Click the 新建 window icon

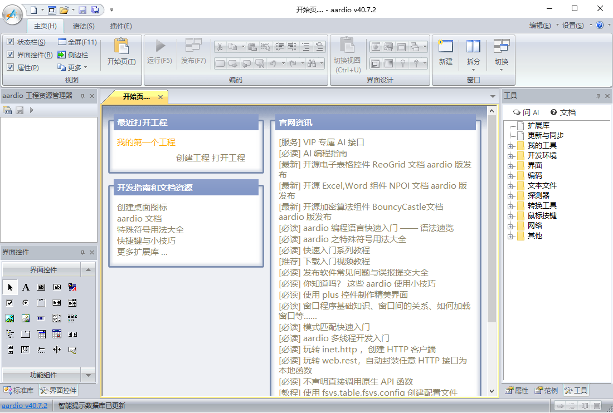[x=445, y=48]
